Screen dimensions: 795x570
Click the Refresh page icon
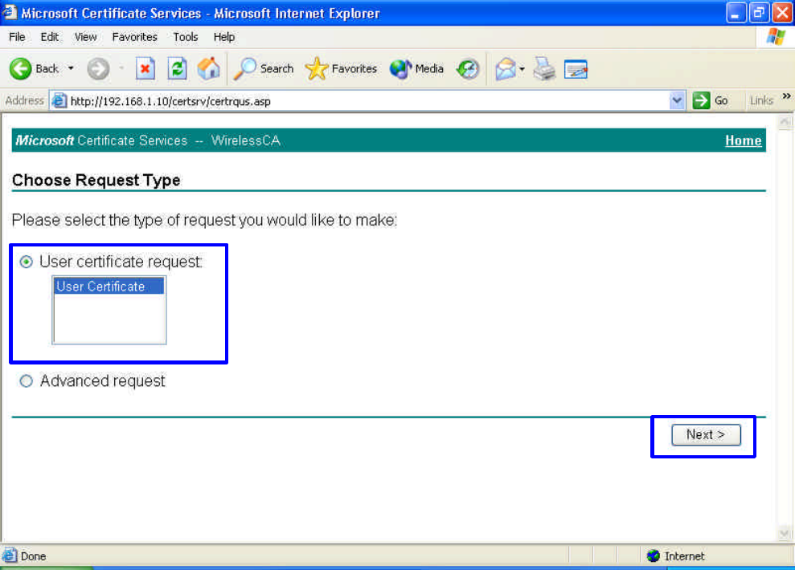point(177,69)
